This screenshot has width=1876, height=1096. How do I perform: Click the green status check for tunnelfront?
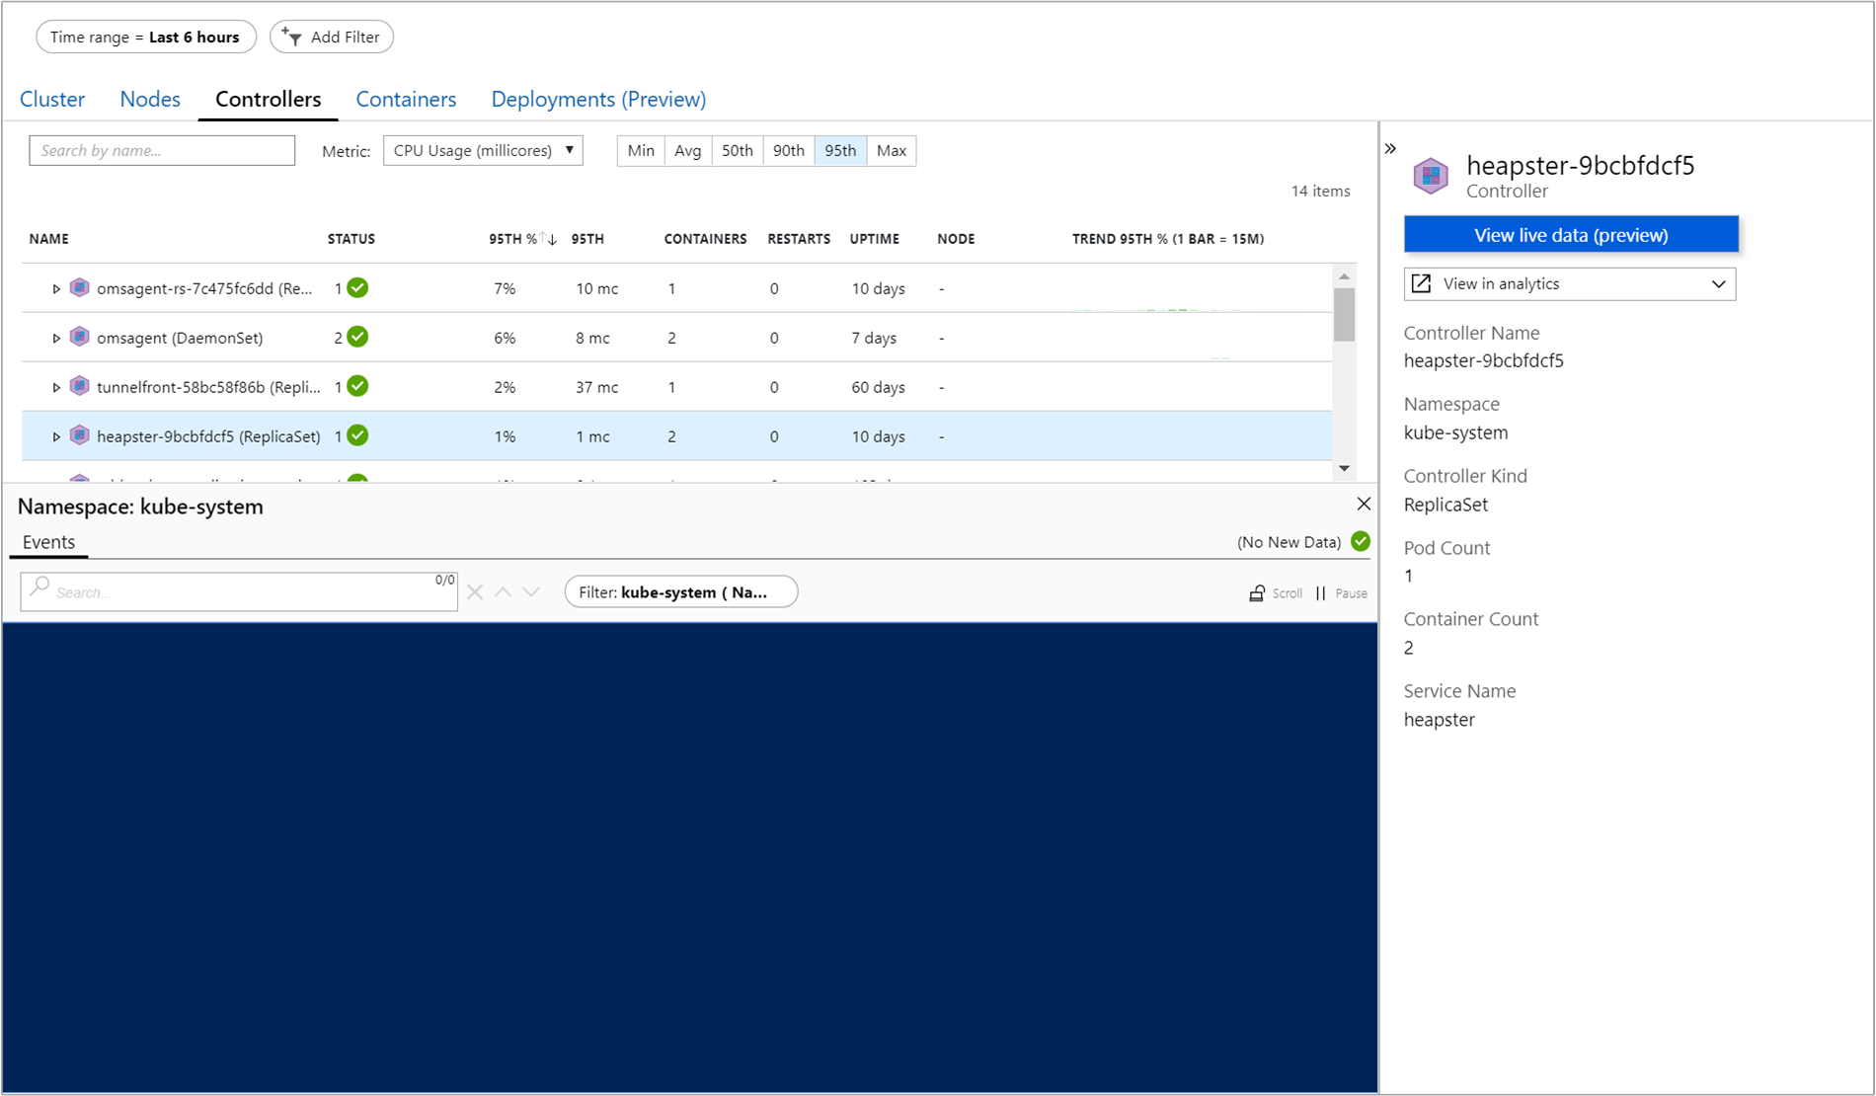click(x=358, y=387)
